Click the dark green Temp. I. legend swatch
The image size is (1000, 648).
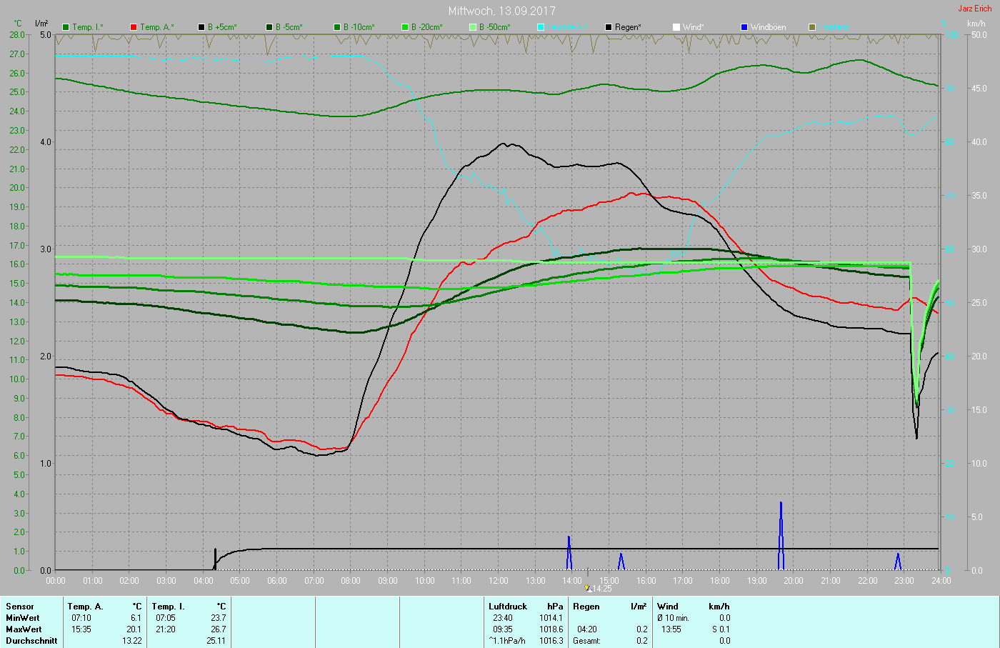coord(66,27)
